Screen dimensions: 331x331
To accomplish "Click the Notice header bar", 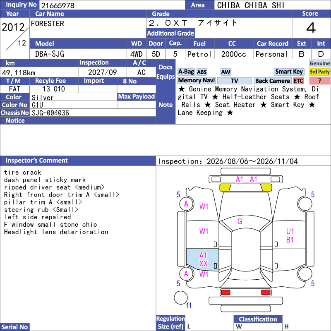I will pos(78,120).
